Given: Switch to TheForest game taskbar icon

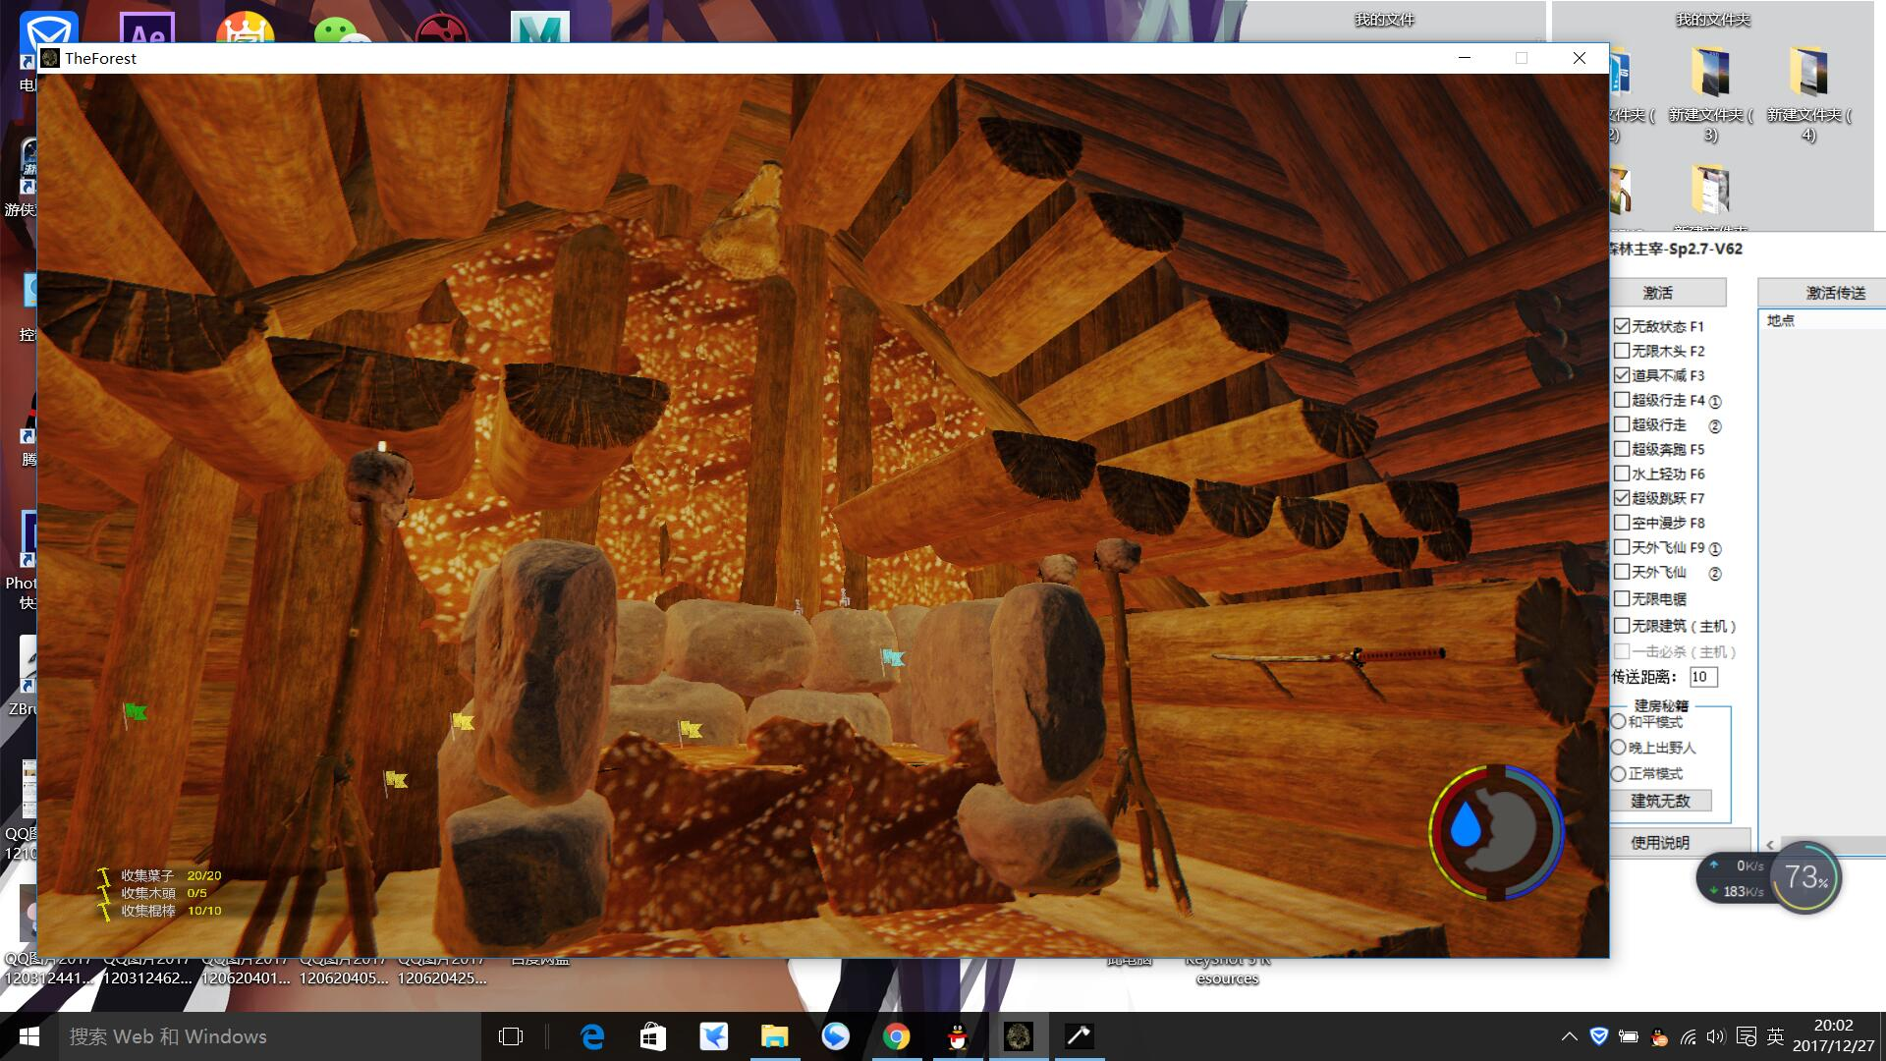Looking at the screenshot, I should 1019,1036.
